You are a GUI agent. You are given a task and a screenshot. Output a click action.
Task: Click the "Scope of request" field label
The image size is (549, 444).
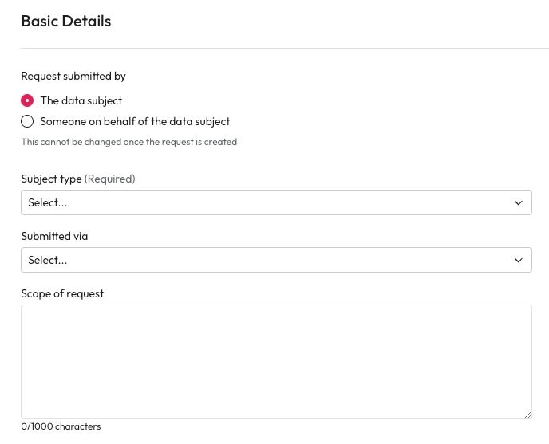click(62, 293)
